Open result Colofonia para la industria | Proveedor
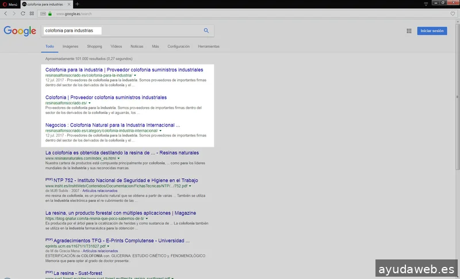Image resolution: width=460 pixels, height=279 pixels. (124, 70)
